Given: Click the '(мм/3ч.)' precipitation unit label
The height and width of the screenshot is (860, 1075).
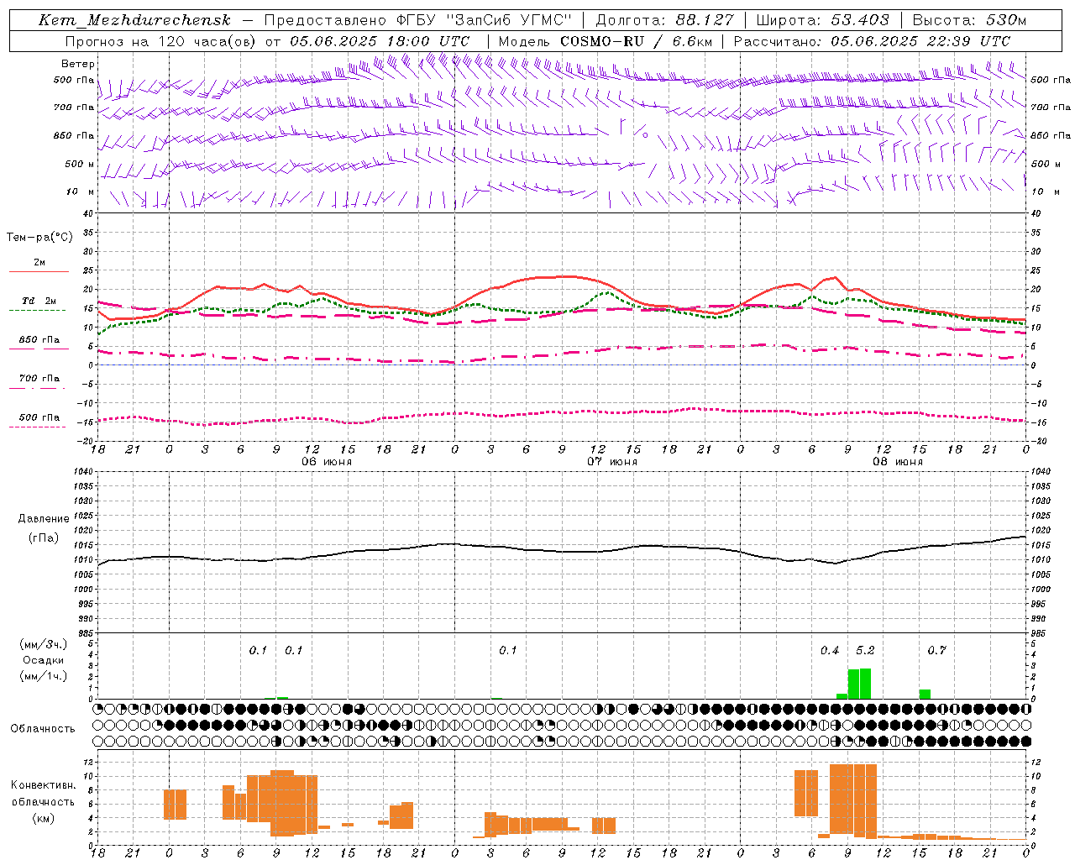Looking at the screenshot, I should (44, 645).
